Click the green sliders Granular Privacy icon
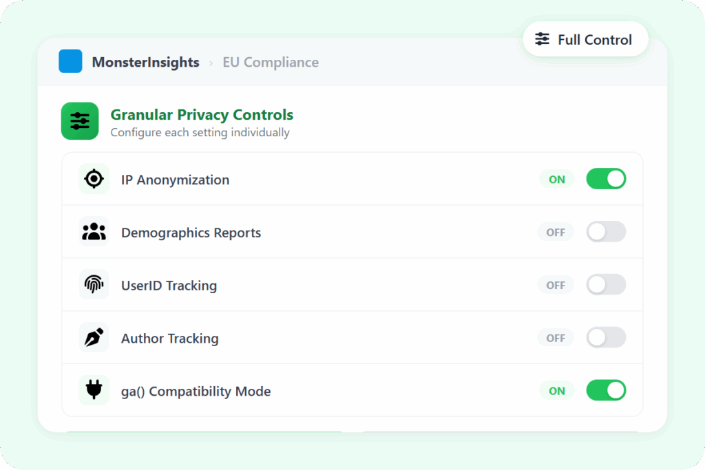The width and height of the screenshot is (705, 470). click(80, 121)
